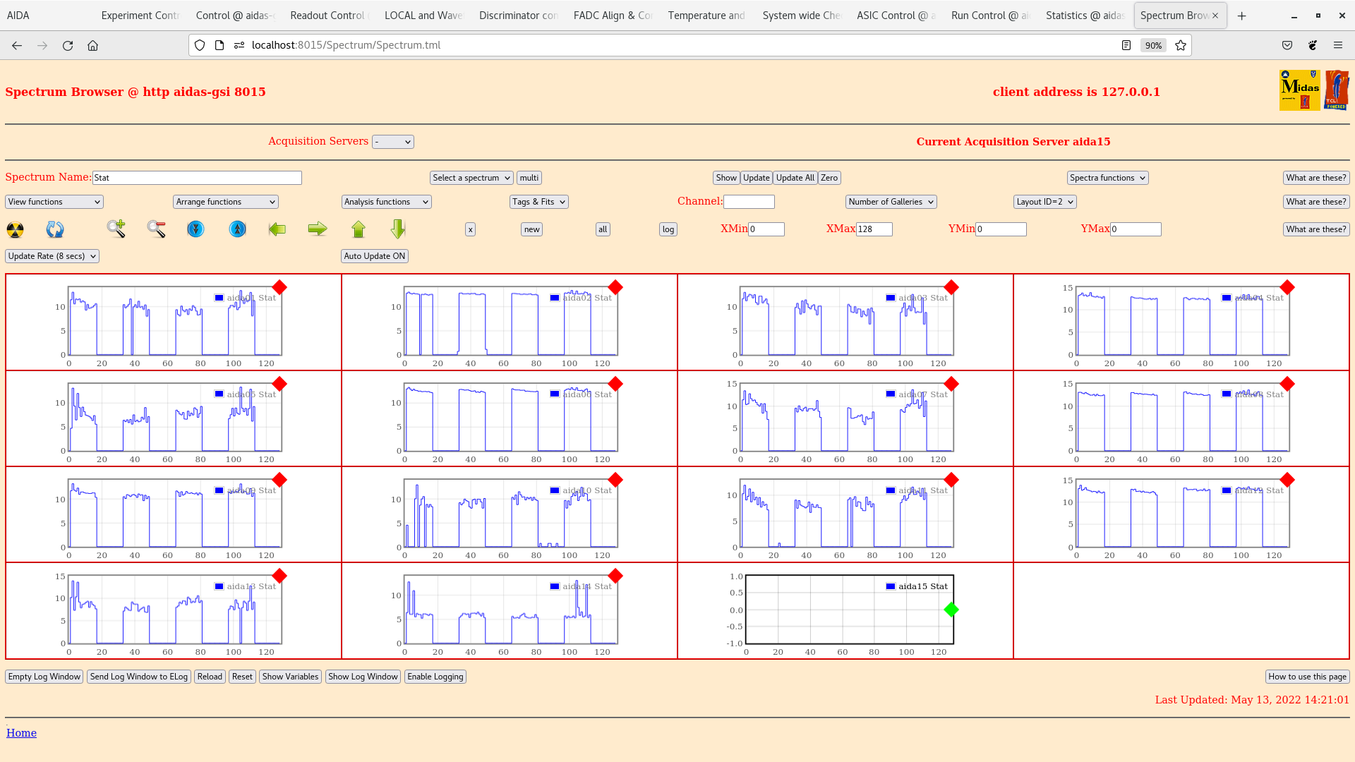This screenshot has height=762, width=1355.
Task: Switch to the Temperature tab
Action: tap(706, 16)
